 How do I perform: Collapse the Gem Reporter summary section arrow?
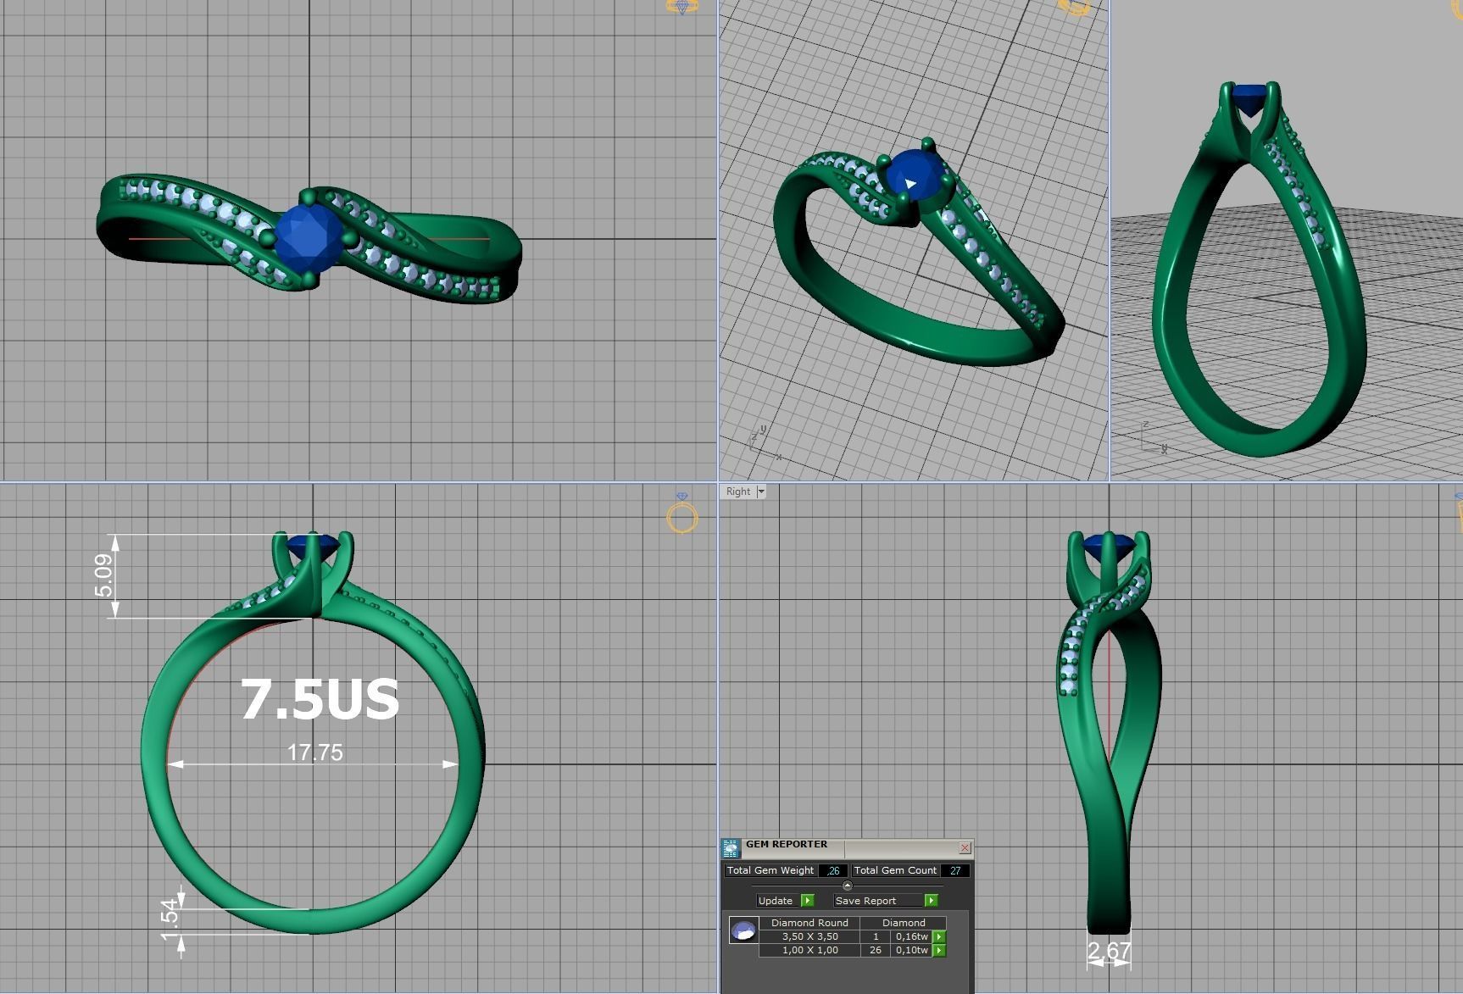[x=847, y=886]
